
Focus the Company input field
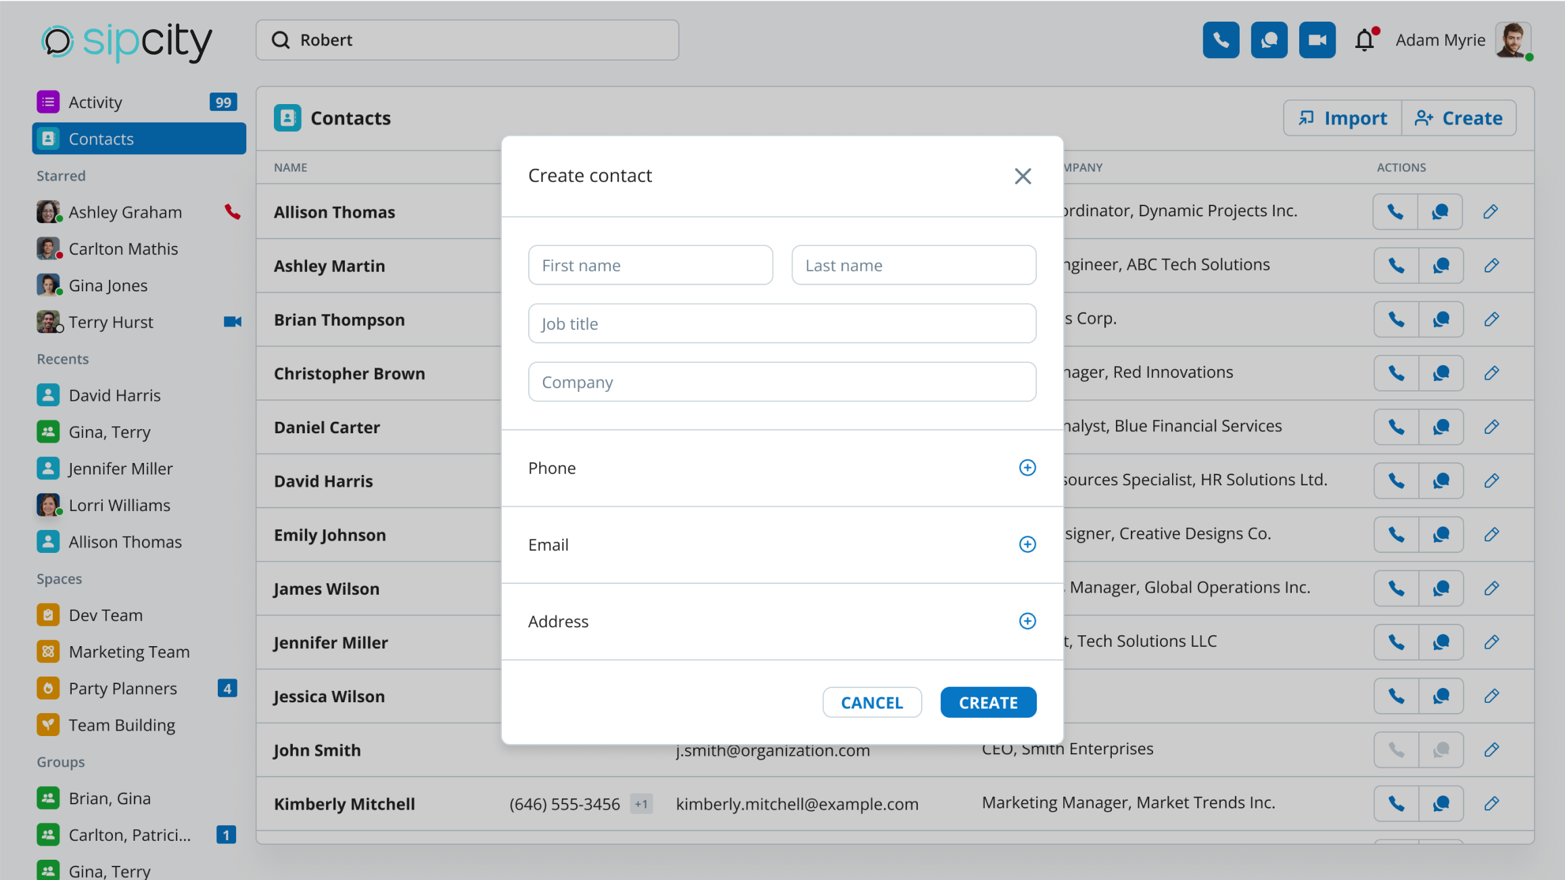pyautogui.click(x=782, y=383)
